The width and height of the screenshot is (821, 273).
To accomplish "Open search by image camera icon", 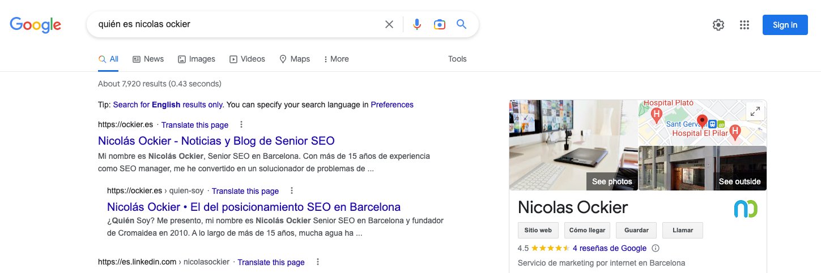I will [x=439, y=24].
